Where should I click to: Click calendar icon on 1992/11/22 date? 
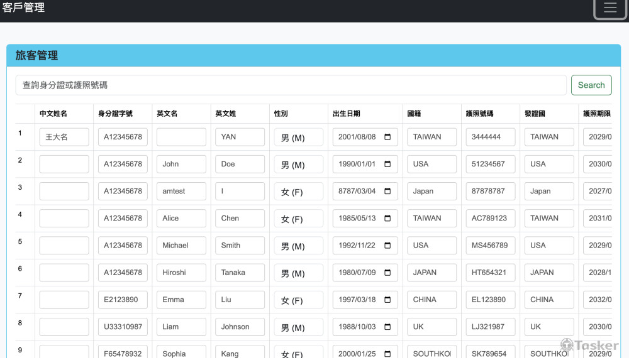[387, 246]
